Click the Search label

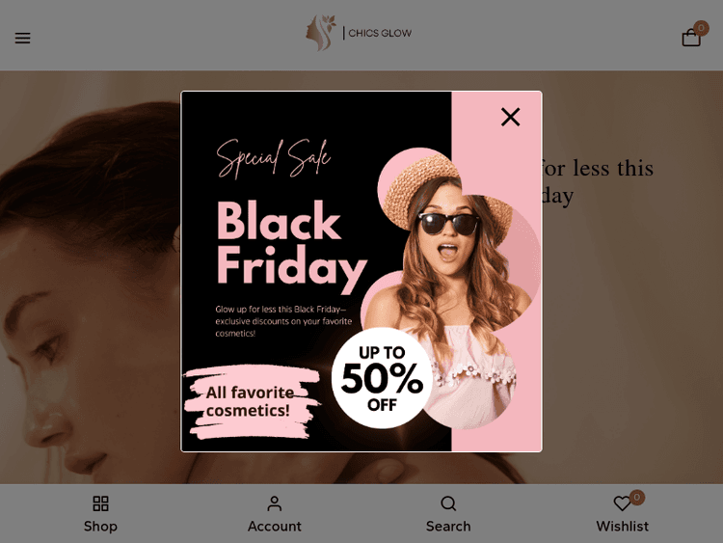448,527
